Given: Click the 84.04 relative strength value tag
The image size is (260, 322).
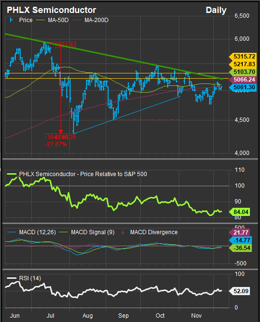Looking at the screenshot, I should tap(239, 212).
